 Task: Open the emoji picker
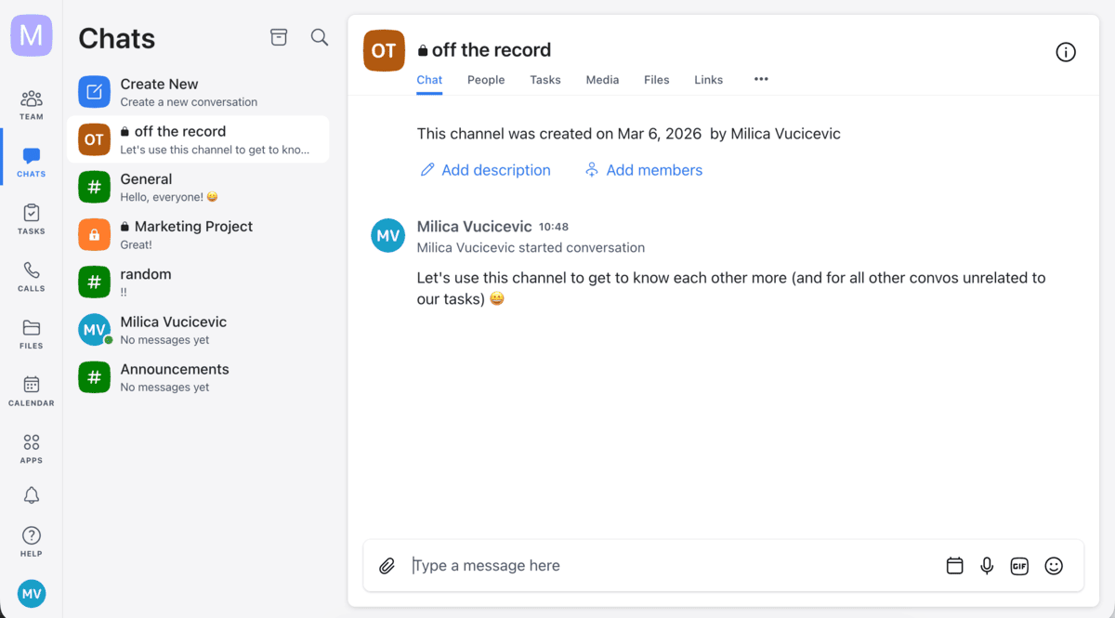(x=1053, y=566)
